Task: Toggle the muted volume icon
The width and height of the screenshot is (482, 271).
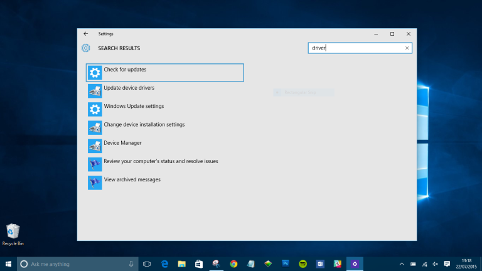Action: (x=436, y=264)
